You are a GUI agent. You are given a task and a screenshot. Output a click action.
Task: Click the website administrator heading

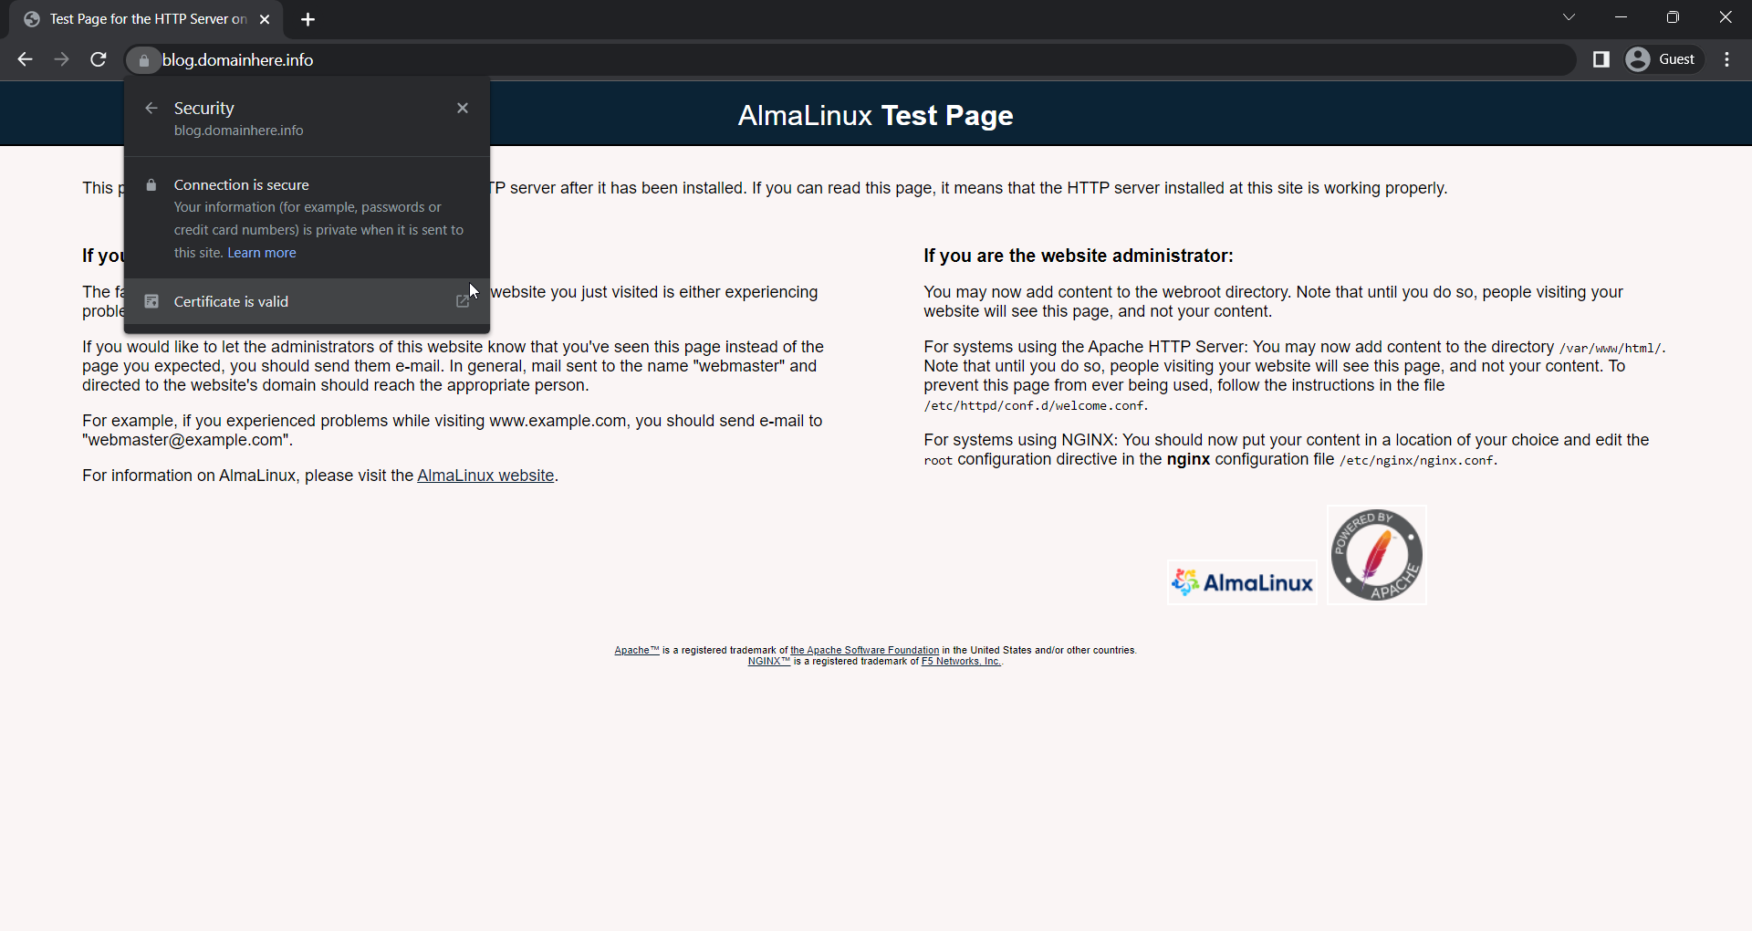[x=1079, y=256]
